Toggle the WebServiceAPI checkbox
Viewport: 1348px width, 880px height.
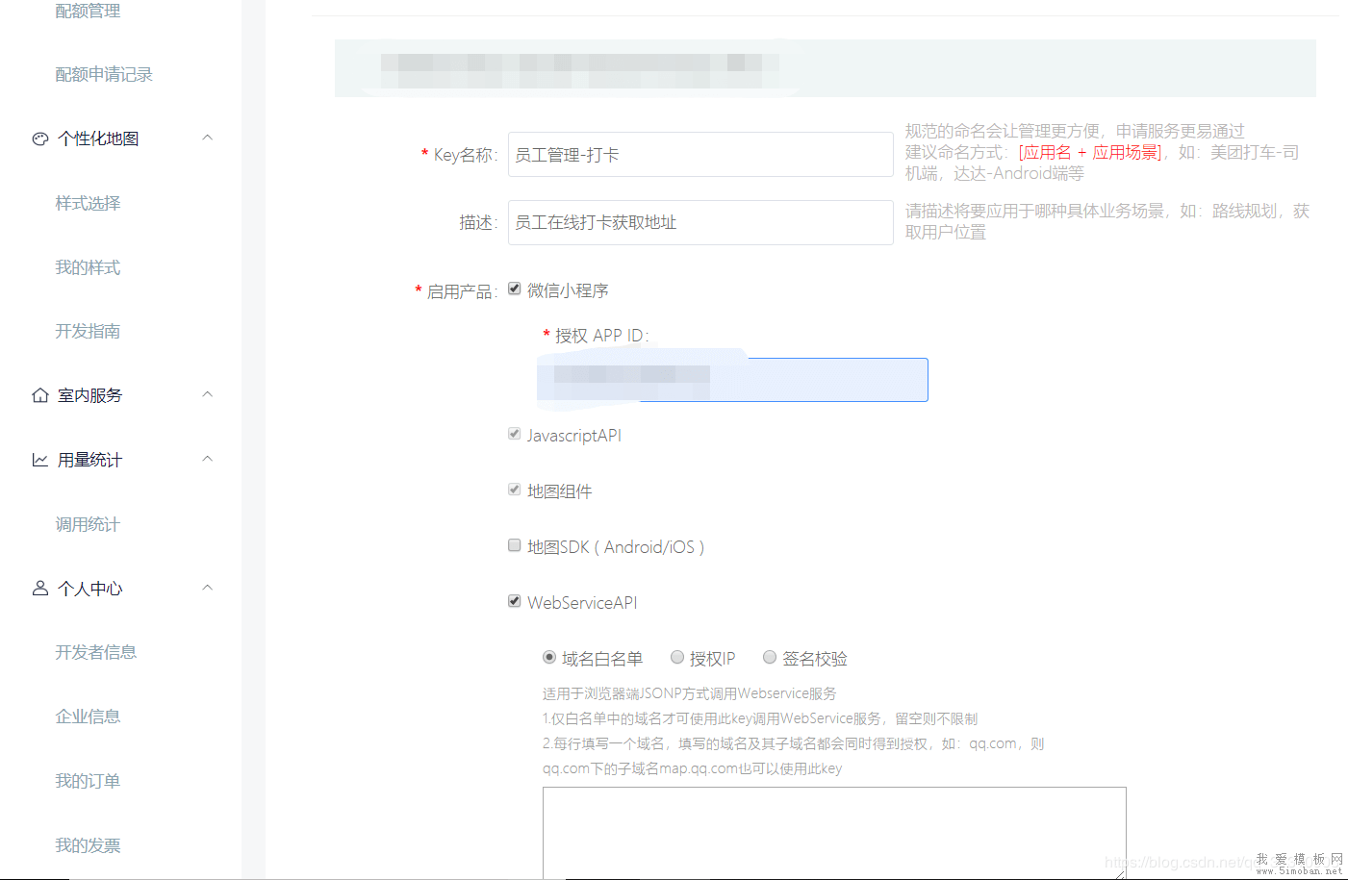pyautogui.click(x=515, y=601)
